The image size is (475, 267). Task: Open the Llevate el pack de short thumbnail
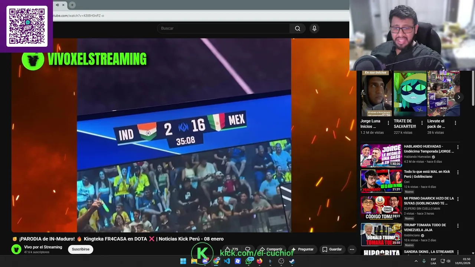(x=443, y=93)
